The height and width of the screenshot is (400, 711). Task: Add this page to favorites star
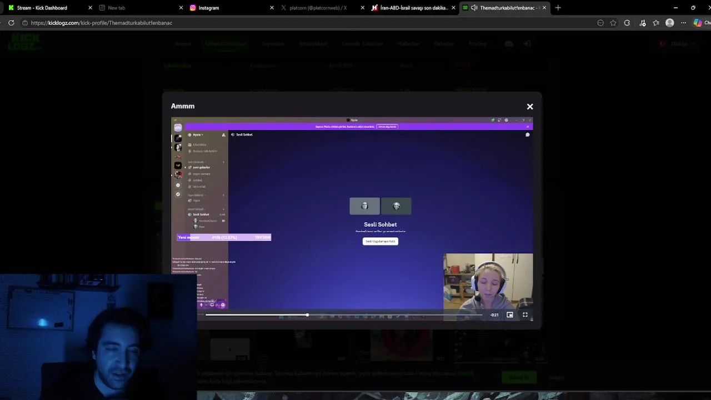(613, 23)
